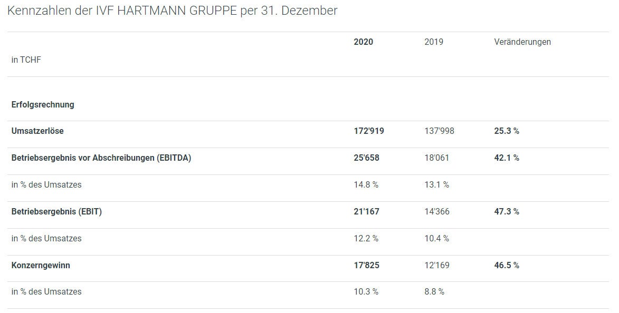Screen dimensions: 619x313
Task: Click the Betriebsergebnis (EBIT) row label
Action: point(56,212)
